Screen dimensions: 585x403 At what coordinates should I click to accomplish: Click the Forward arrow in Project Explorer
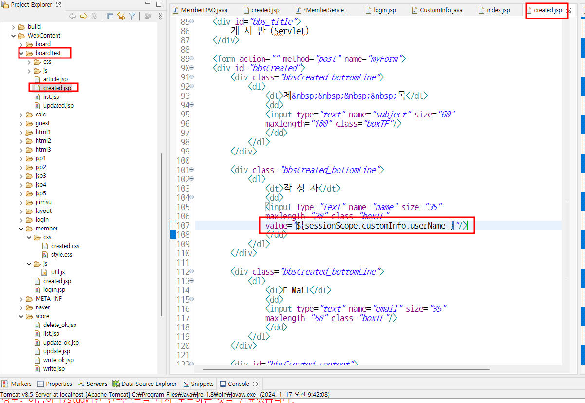coord(83,16)
